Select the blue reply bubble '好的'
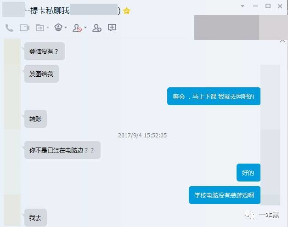The height and width of the screenshot is (227, 288). tap(248, 173)
